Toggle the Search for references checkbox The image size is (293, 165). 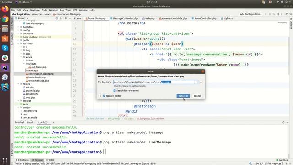[x=114, y=91]
